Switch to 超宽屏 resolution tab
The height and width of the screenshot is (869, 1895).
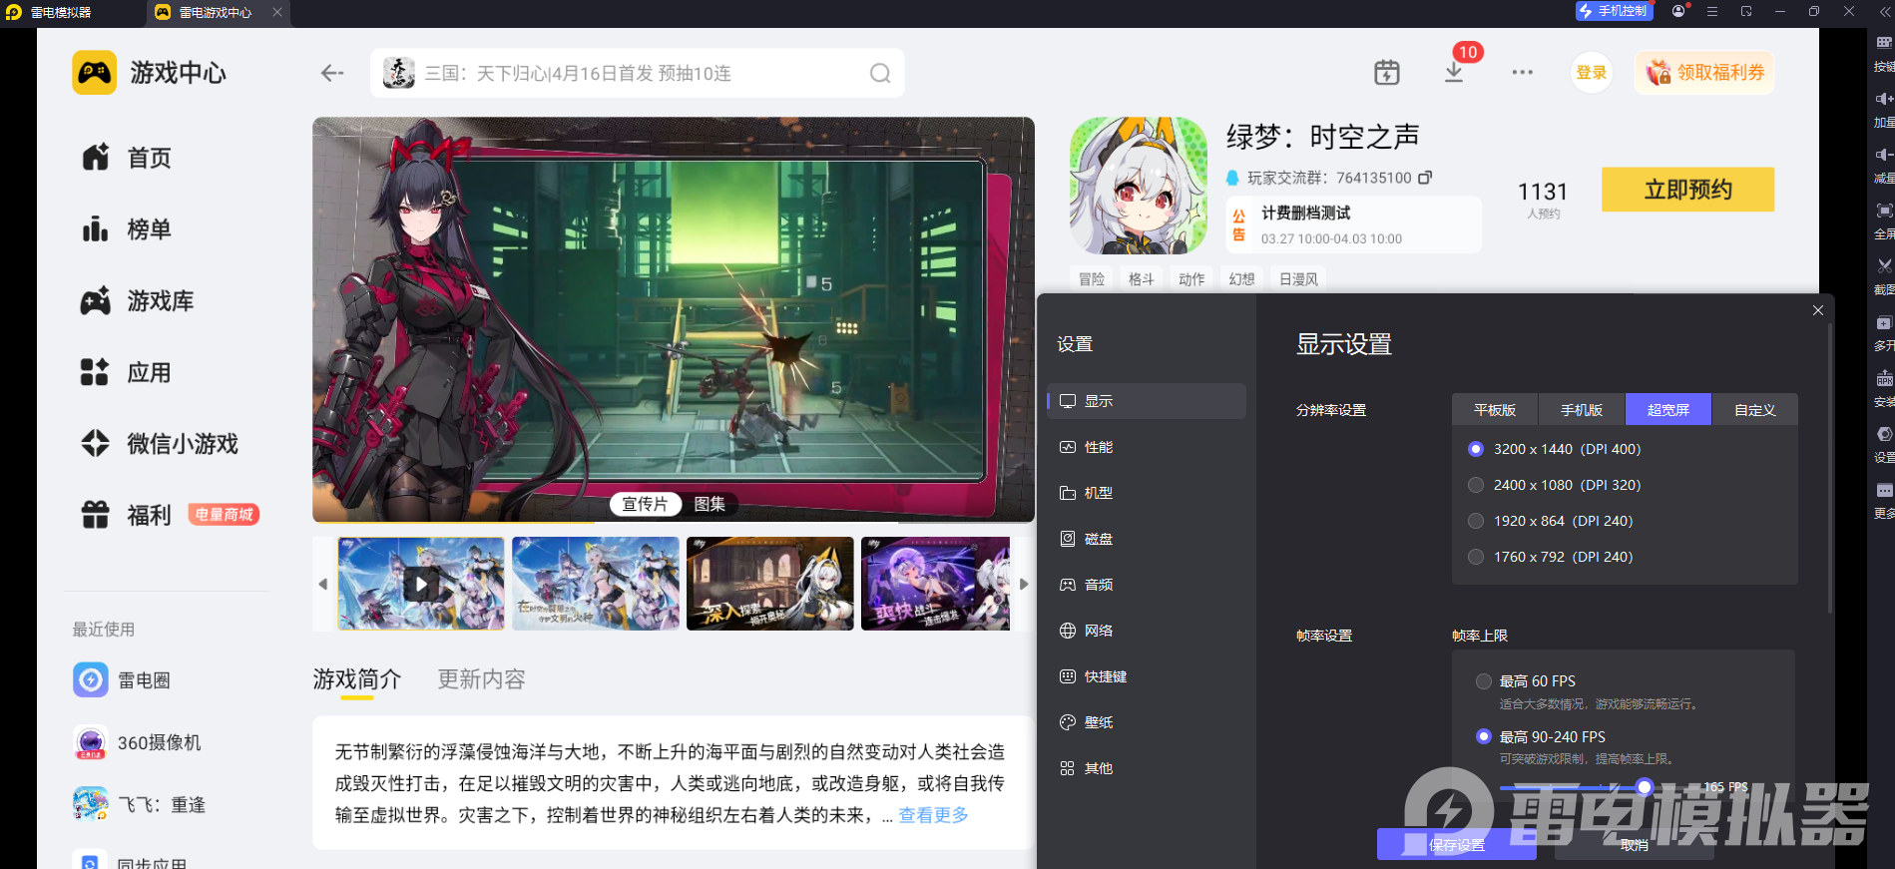(1668, 410)
